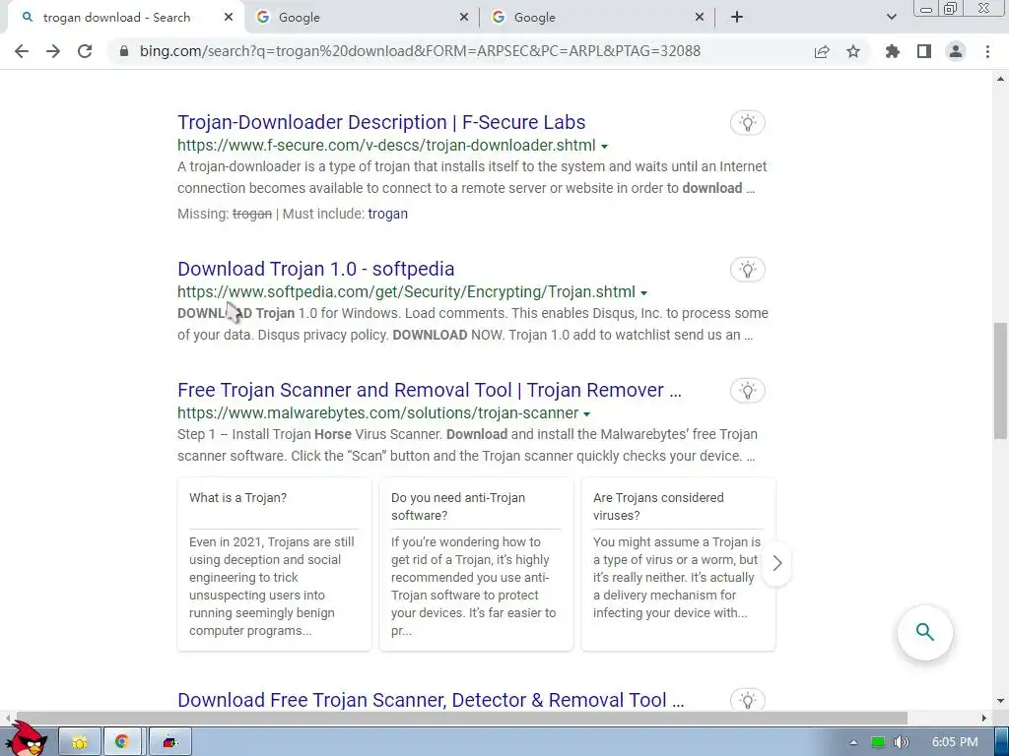This screenshot has width=1009, height=756.
Task: Expand the softpedia.com URL dropdown arrow
Action: click(x=643, y=293)
